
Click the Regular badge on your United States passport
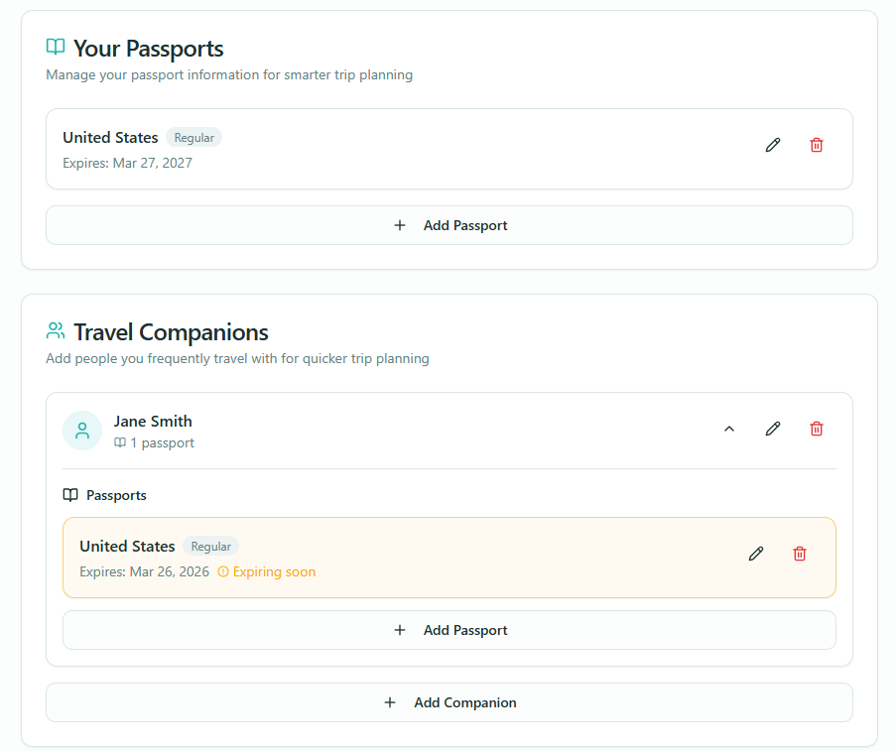click(x=193, y=137)
